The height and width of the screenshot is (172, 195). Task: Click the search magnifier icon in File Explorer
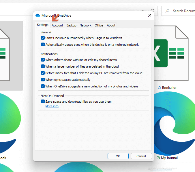167,11
